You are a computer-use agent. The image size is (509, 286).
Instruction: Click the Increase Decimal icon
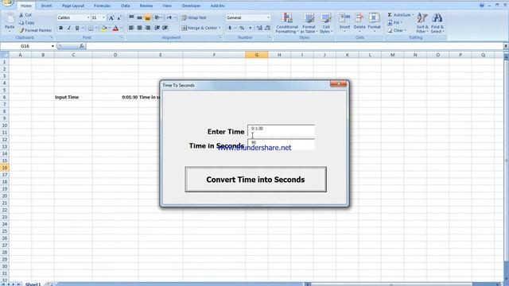[259, 29]
